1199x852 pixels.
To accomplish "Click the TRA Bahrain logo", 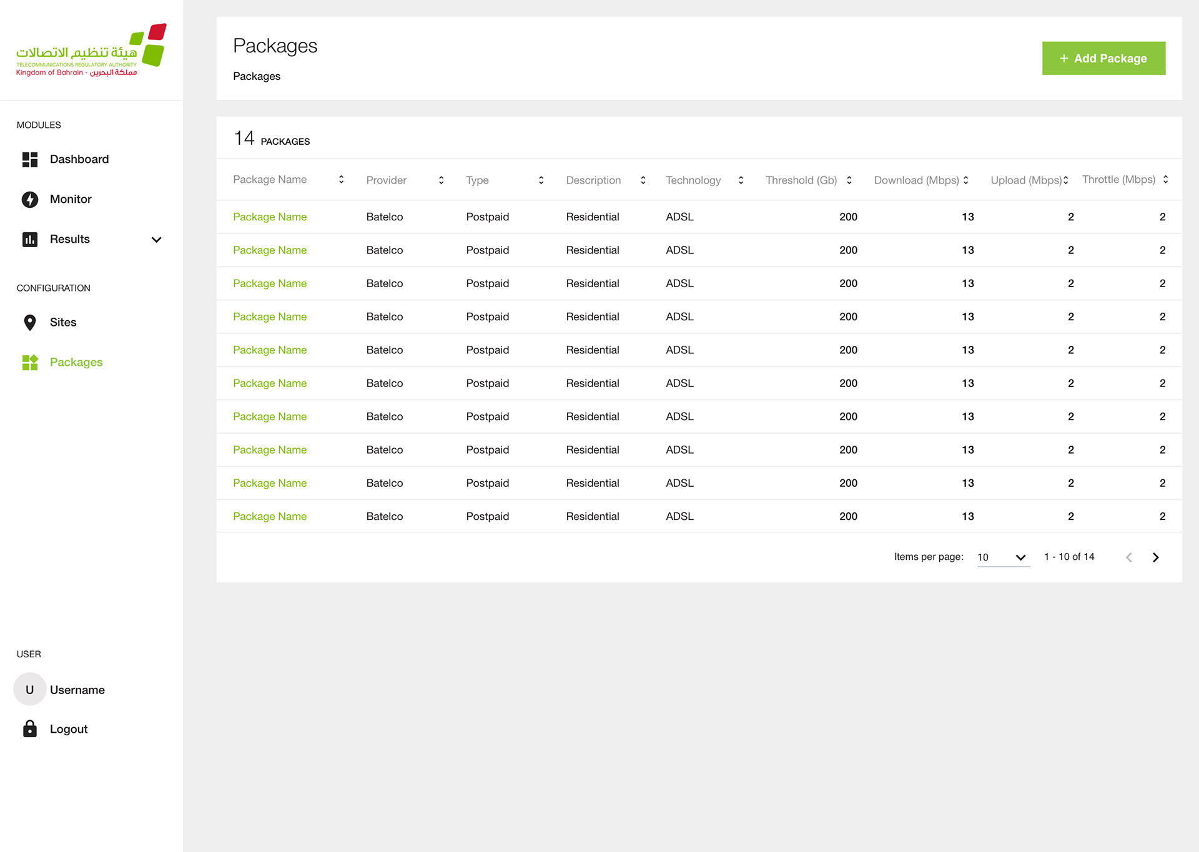I will tap(91, 51).
